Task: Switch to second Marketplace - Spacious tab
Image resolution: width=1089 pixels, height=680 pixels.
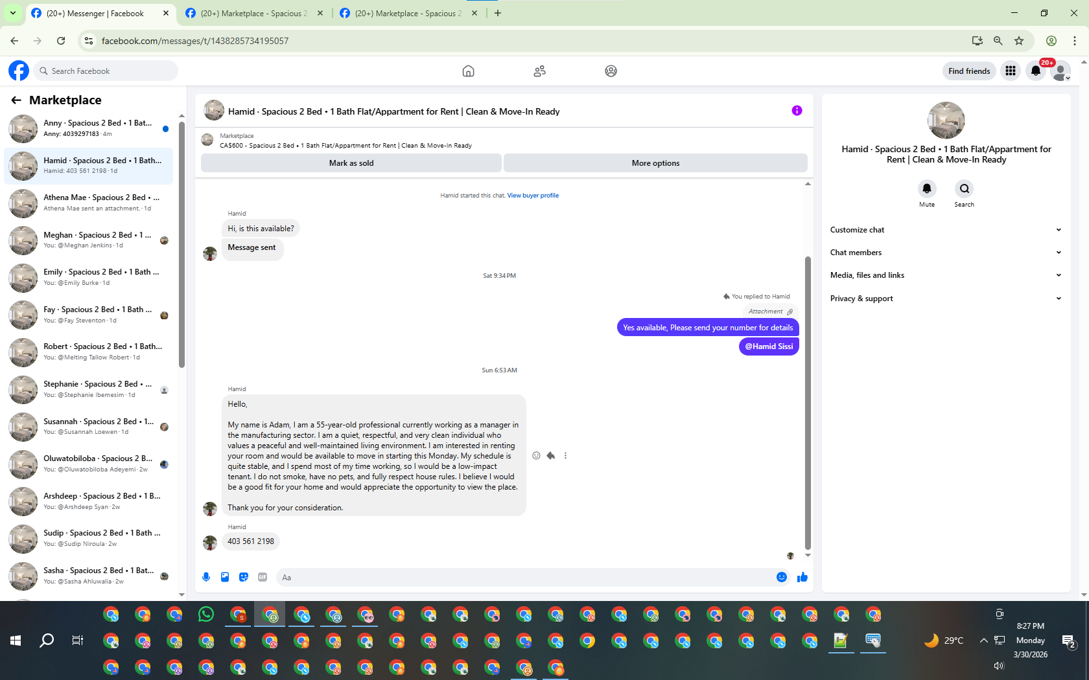Action: [255, 13]
